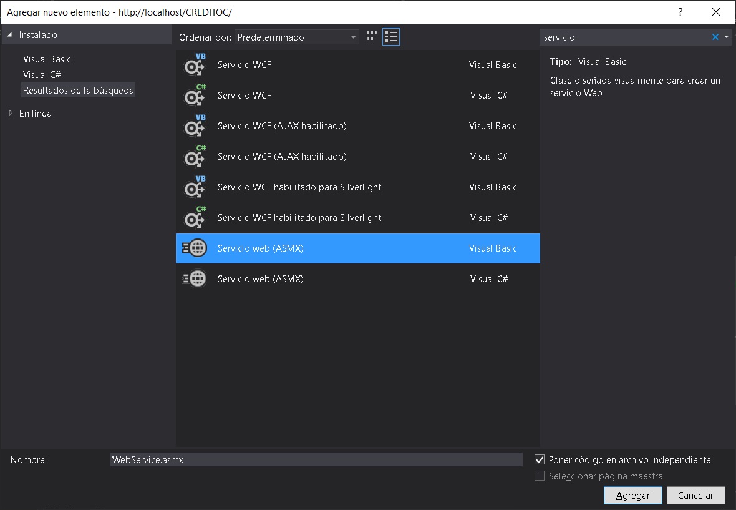The image size is (736, 510).
Task: Click the VB WCF Silverlight service icon
Action: click(x=195, y=187)
